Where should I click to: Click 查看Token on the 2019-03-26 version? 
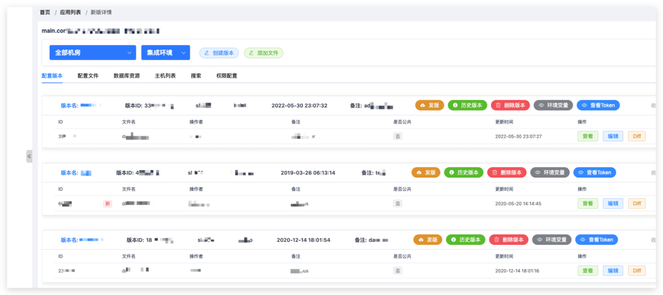(x=594, y=173)
